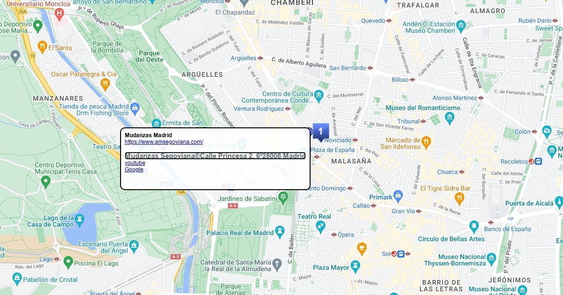
Task: Click the Piscina El Lago green pin
Action: 68,261
